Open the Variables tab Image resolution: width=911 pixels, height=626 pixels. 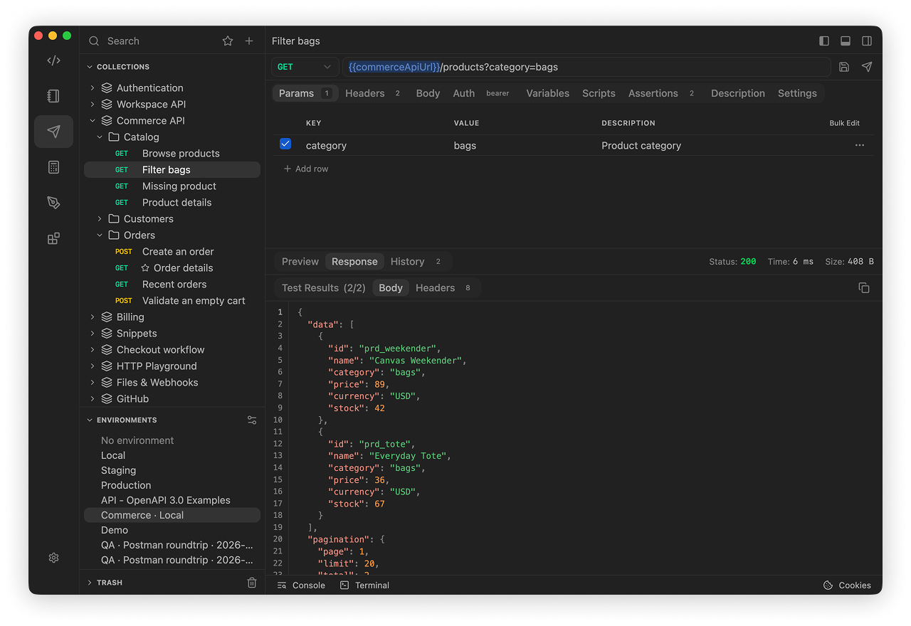(x=547, y=93)
